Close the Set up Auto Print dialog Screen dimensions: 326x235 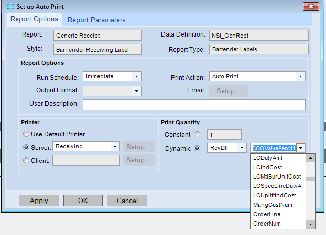tap(311, 6)
